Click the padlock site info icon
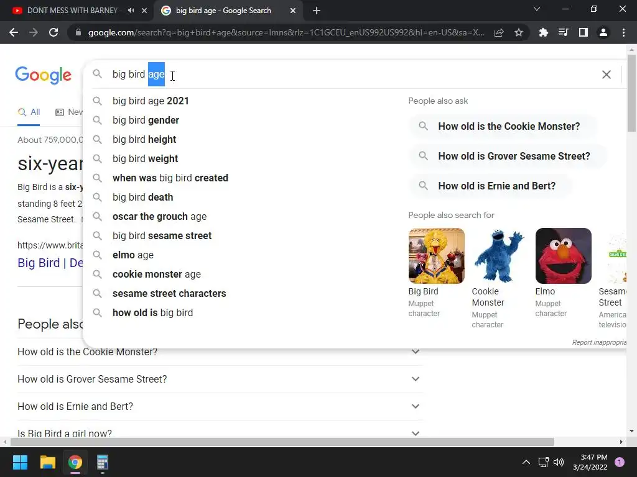The height and width of the screenshot is (477, 637). point(78,32)
